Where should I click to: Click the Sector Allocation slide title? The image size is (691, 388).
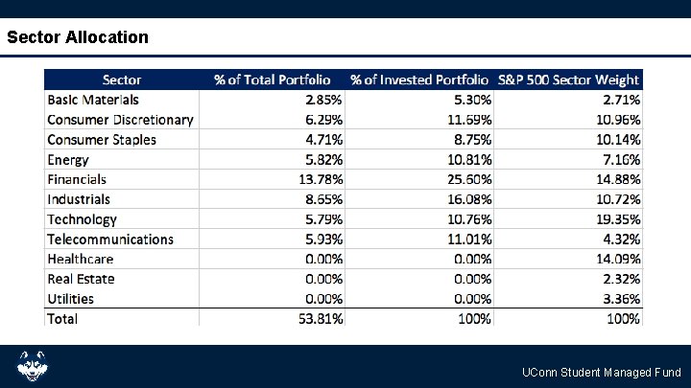pos(78,37)
